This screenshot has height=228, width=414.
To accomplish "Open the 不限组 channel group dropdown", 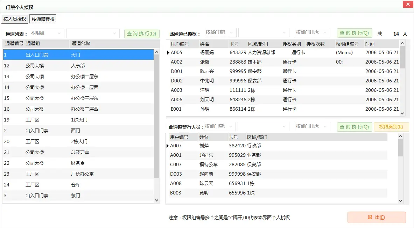I will point(47,34).
